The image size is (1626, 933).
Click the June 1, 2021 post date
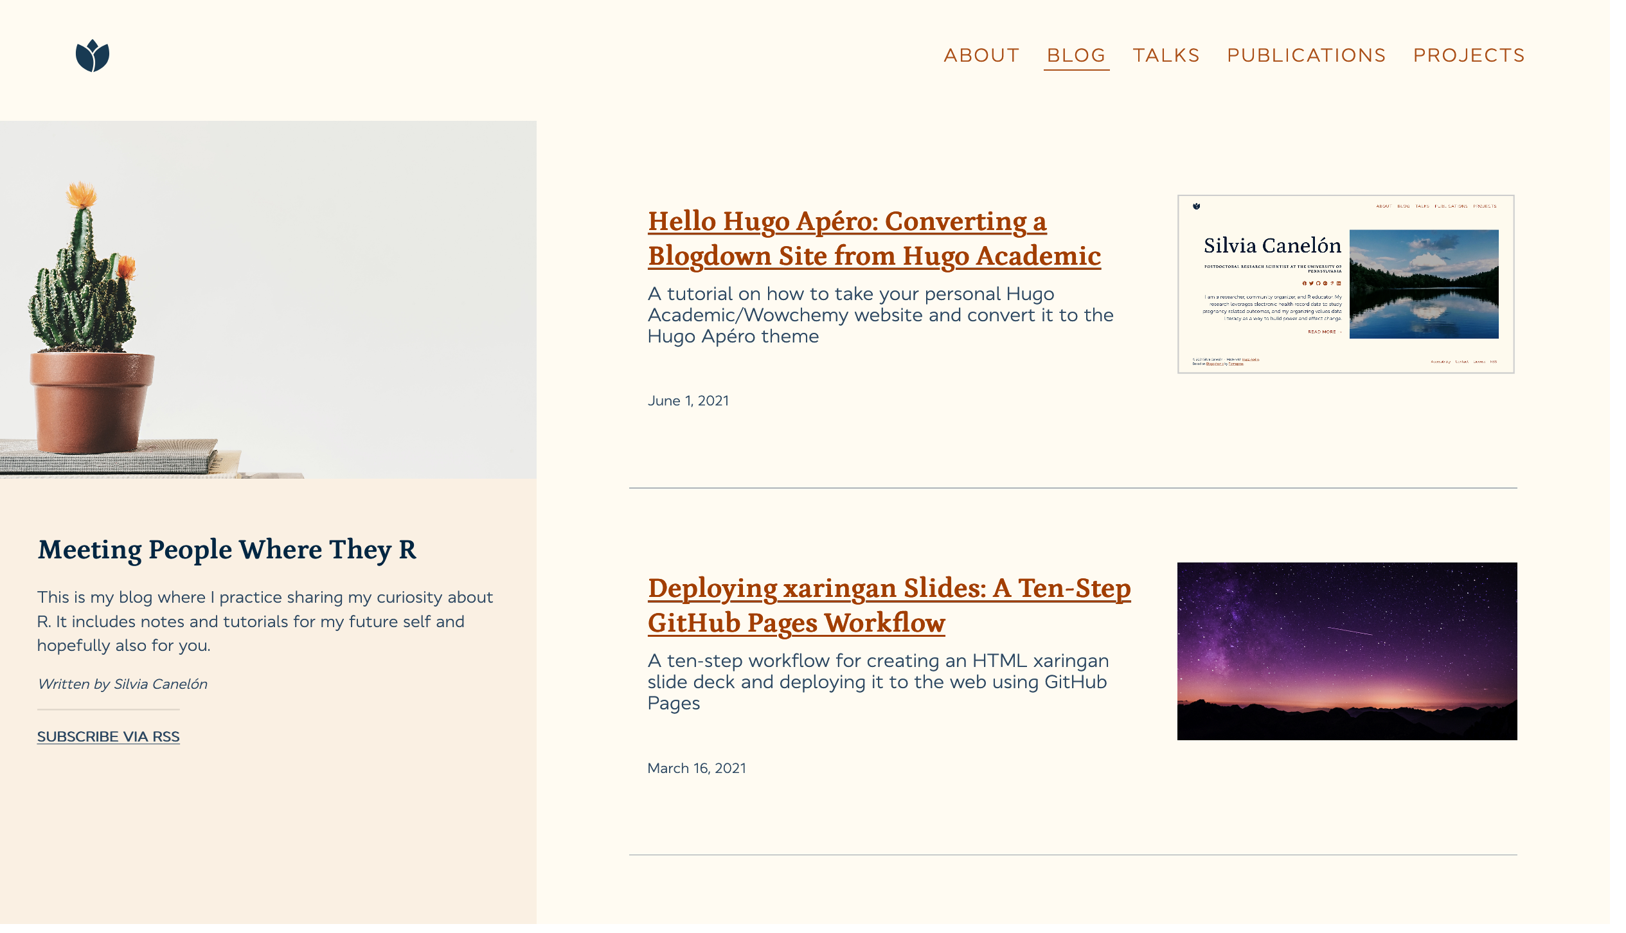(688, 401)
